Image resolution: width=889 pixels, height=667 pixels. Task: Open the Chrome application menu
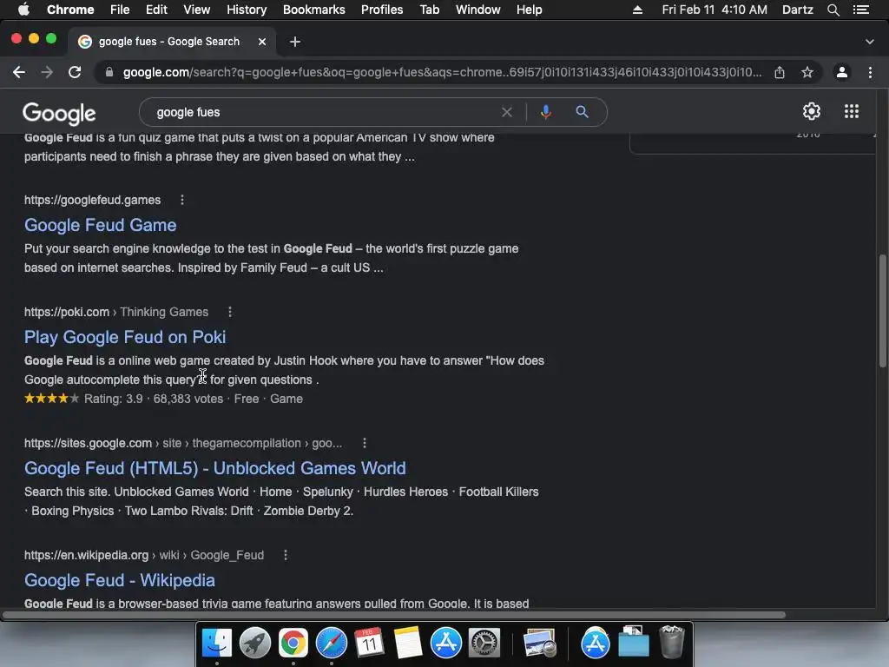70,10
